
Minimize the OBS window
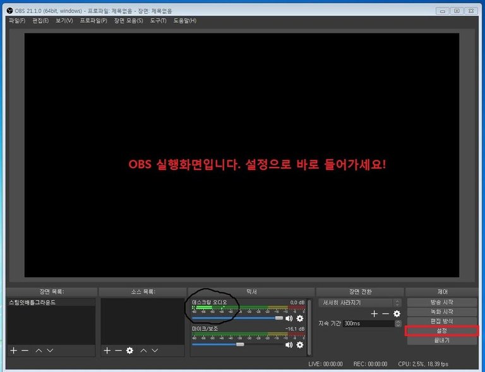pyautogui.click(x=442, y=11)
